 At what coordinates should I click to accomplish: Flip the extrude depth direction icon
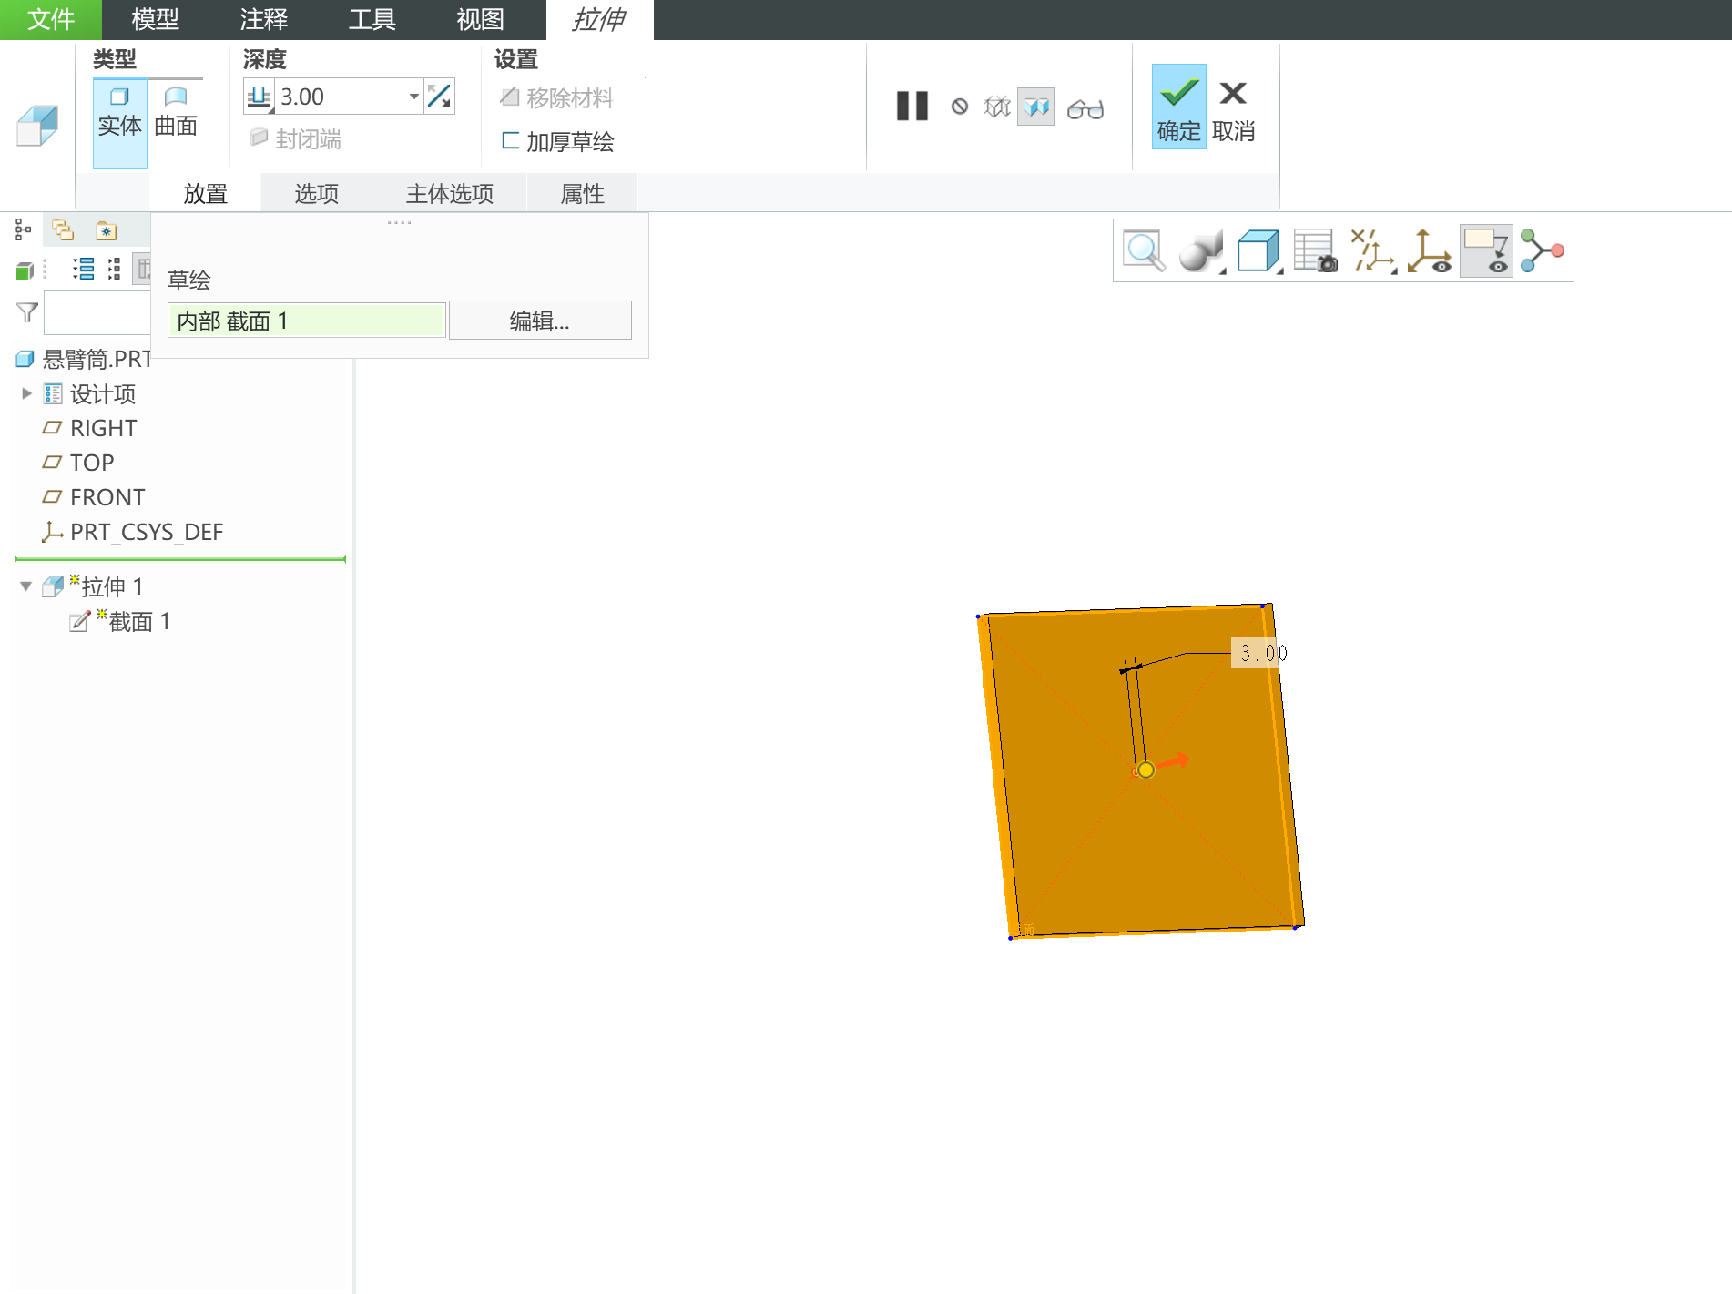pyautogui.click(x=439, y=97)
